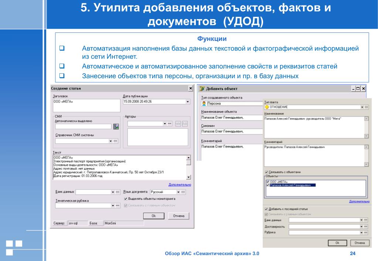
Task: Click the empty Авторы list box
Action: coord(158,137)
